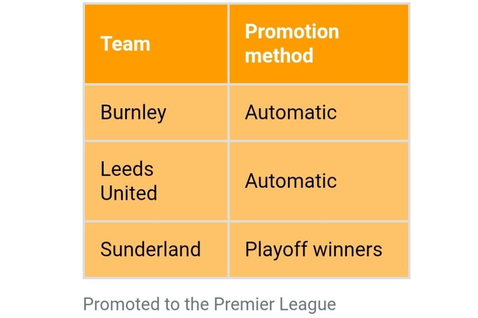Select the Automatic cell in the Burnley row
The image size is (478, 318).
(318, 113)
